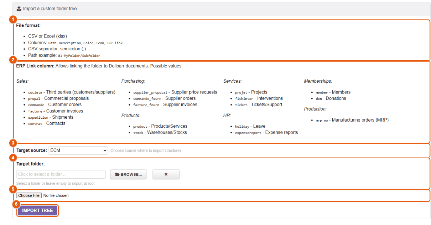Click the 'stock - Warehouses/Stocks' entry
Image resolution: width=431 pixels, height=225 pixels.
click(x=160, y=133)
